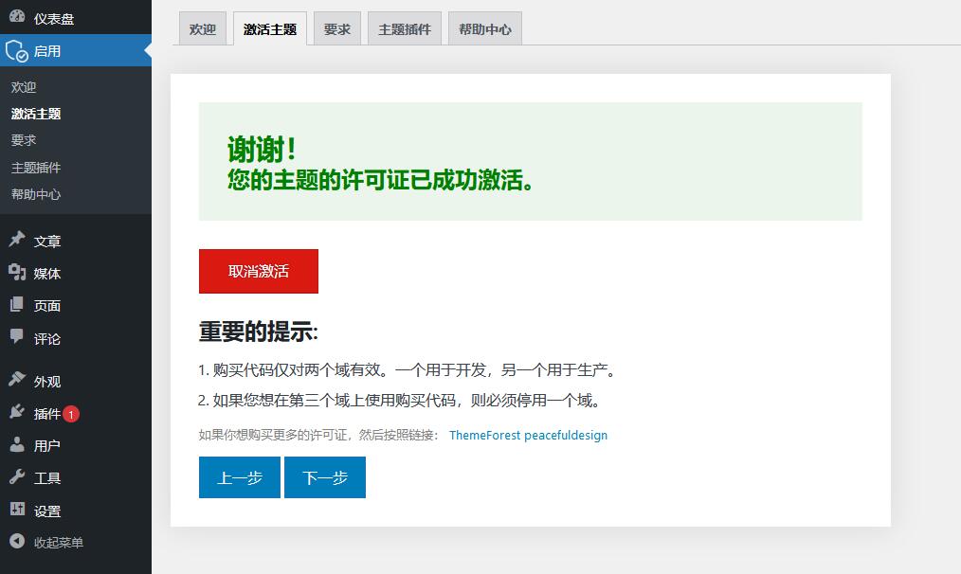Switch to the 欢迎 tab
The image size is (961, 574).
[202, 28]
